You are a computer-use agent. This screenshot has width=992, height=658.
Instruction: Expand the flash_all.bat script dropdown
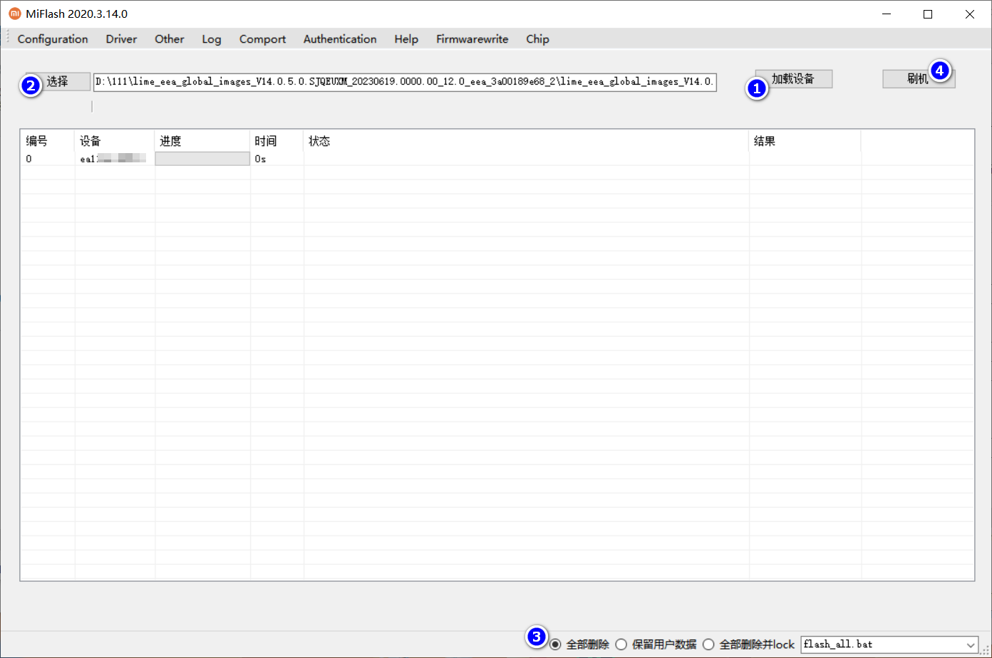(971, 644)
